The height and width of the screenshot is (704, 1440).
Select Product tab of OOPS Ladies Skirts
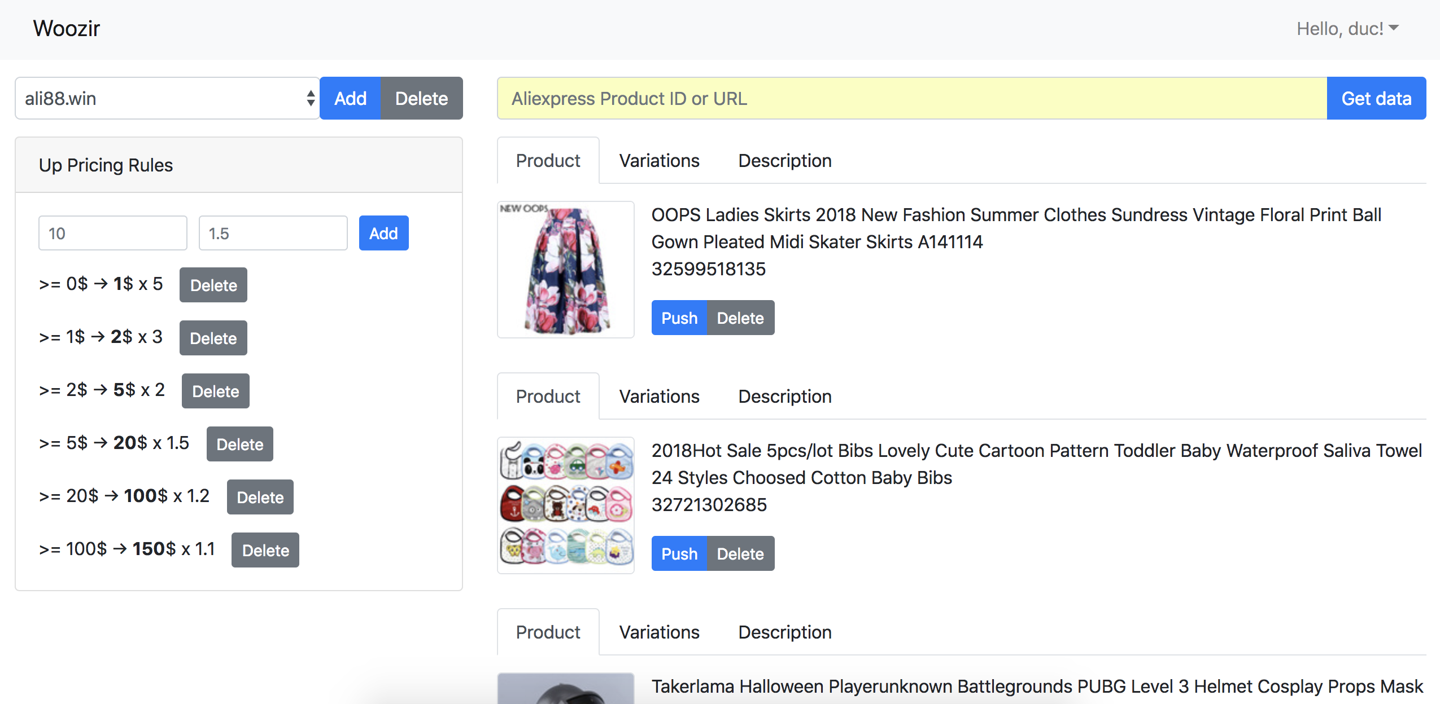548,161
